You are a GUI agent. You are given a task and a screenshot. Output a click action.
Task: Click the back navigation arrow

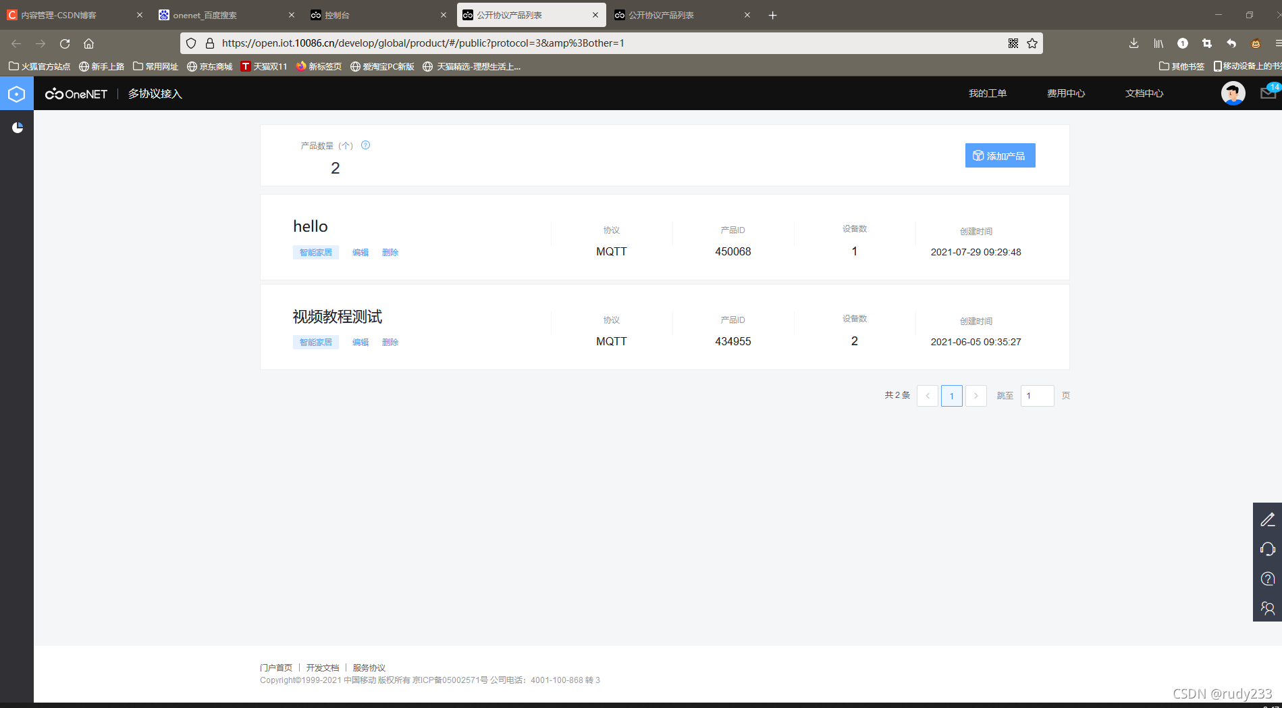tap(16, 43)
